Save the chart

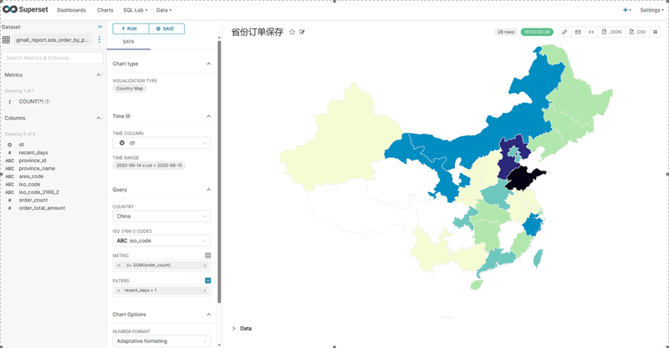tap(166, 28)
